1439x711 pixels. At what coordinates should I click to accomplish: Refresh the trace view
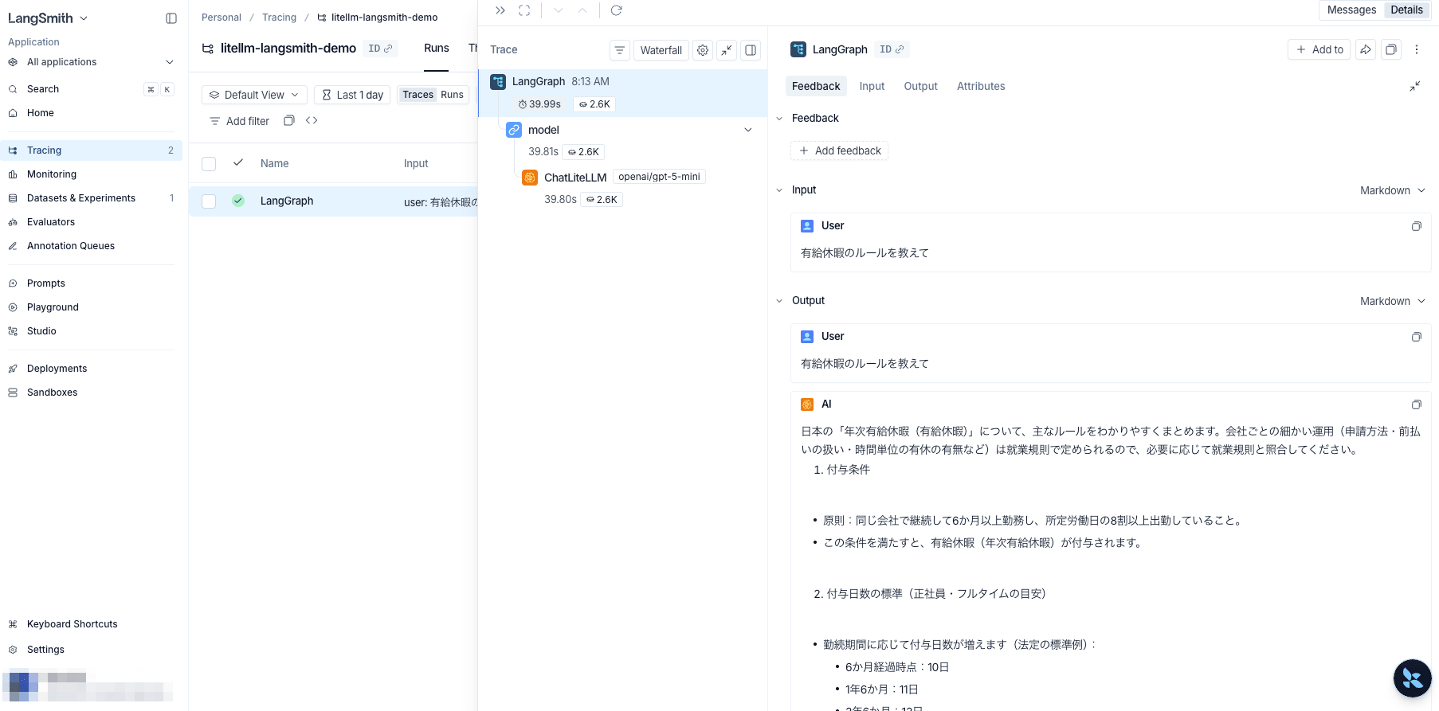(616, 10)
